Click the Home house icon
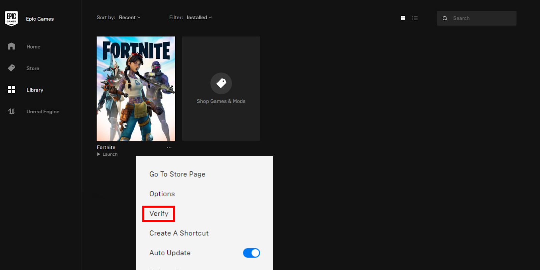 click(x=11, y=46)
